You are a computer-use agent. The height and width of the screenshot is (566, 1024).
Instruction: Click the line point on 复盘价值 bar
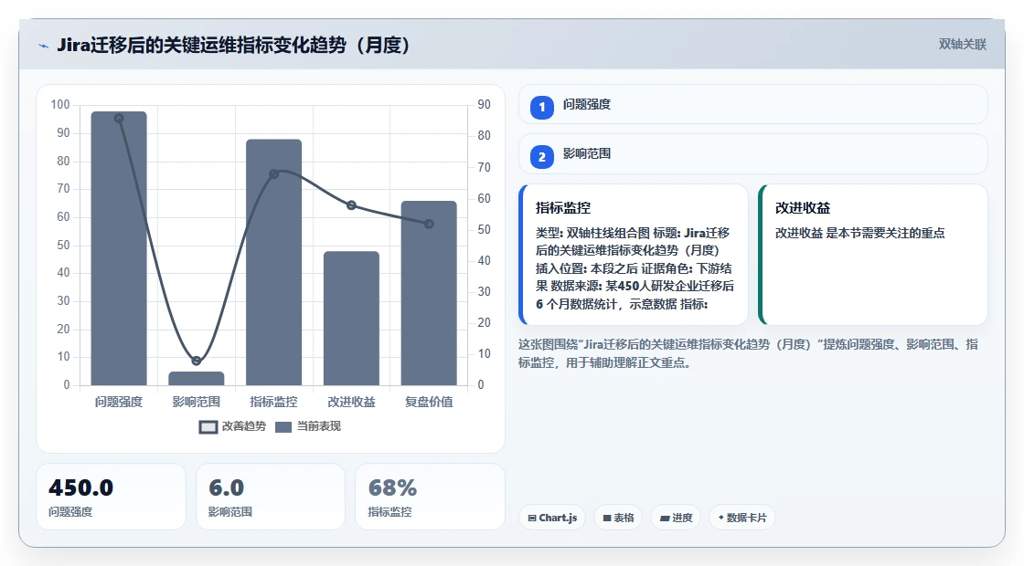point(429,224)
